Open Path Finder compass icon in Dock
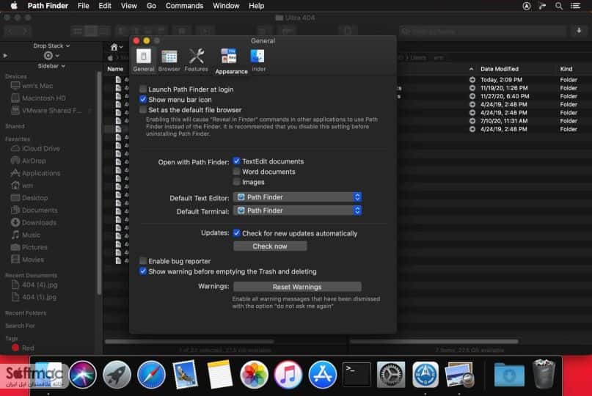Image resolution: width=592 pixels, height=396 pixels. pos(425,375)
